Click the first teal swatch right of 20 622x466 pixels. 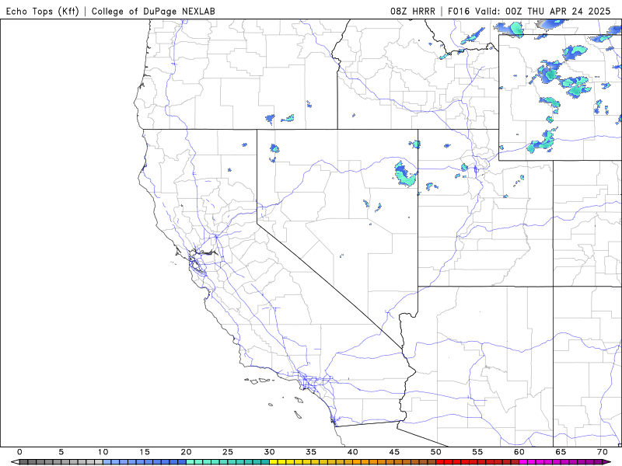coord(190,462)
